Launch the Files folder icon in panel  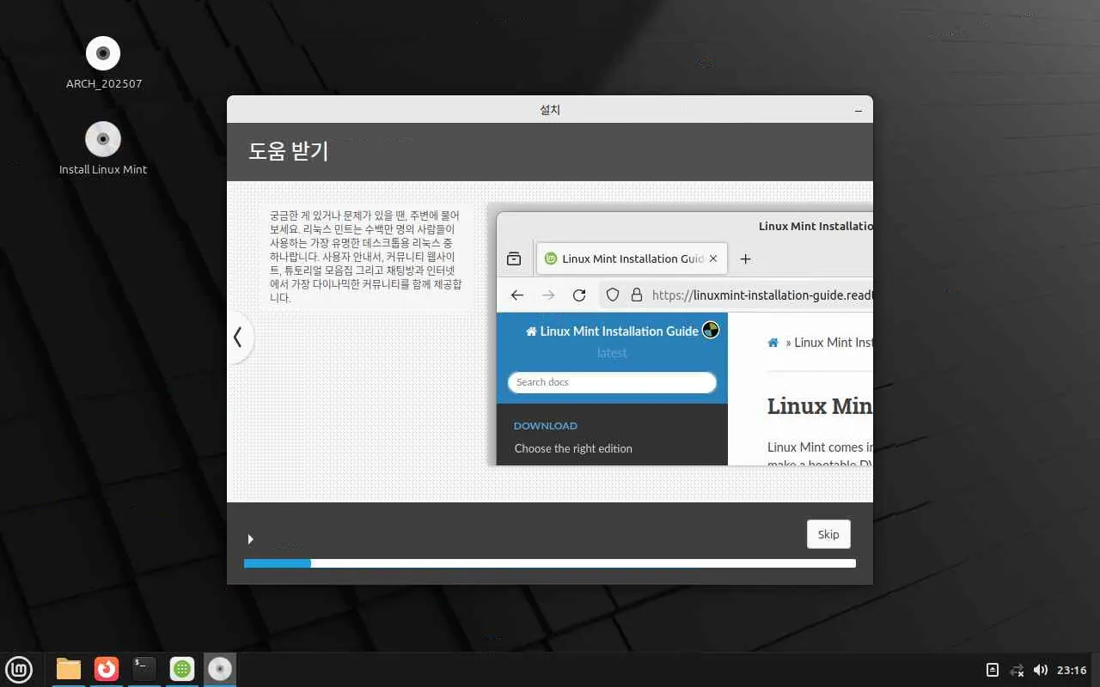tap(69, 669)
